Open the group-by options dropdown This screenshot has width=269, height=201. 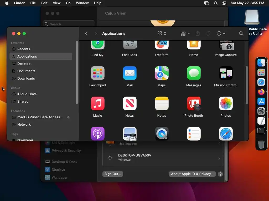click(x=185, y=33)
